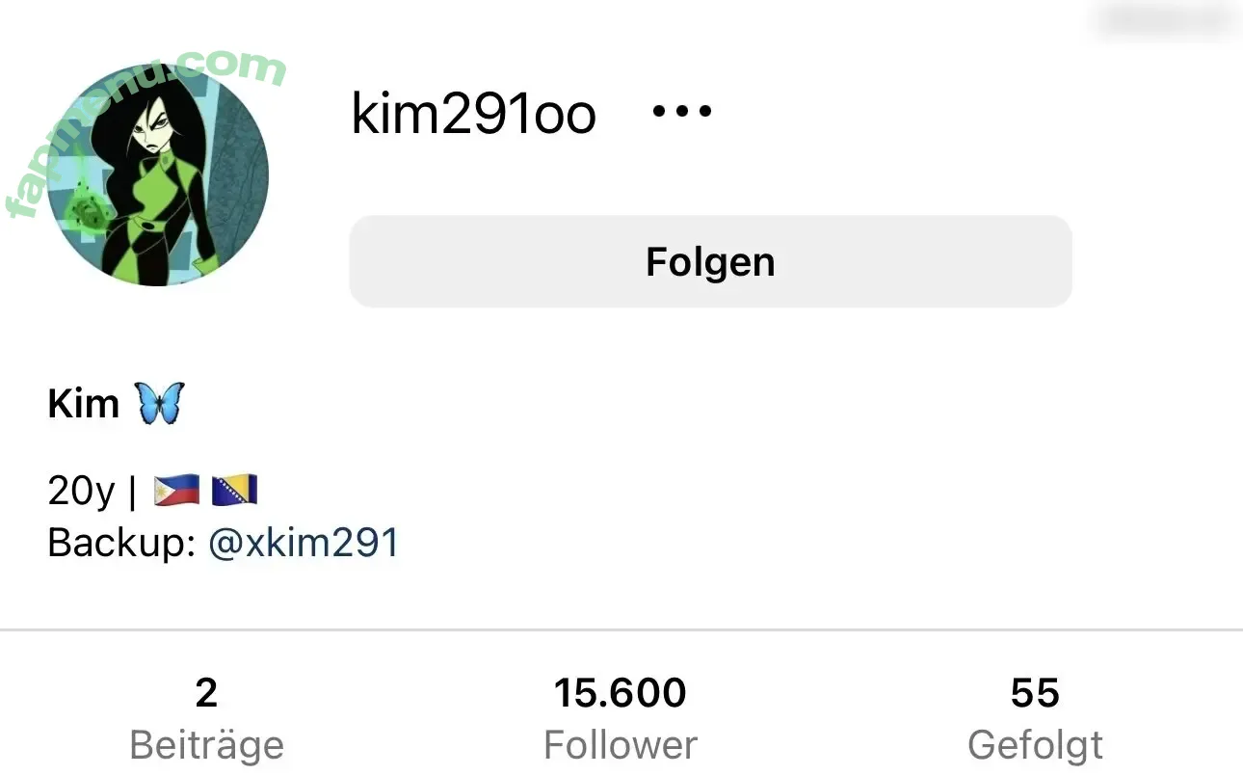Open the @xkim291 backup account link

(x=304, y=544)
